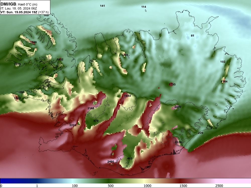Image resolution: width=251 pixels, height=188 pixels.
Task: Click the map value 102
Action: point(223,62)
